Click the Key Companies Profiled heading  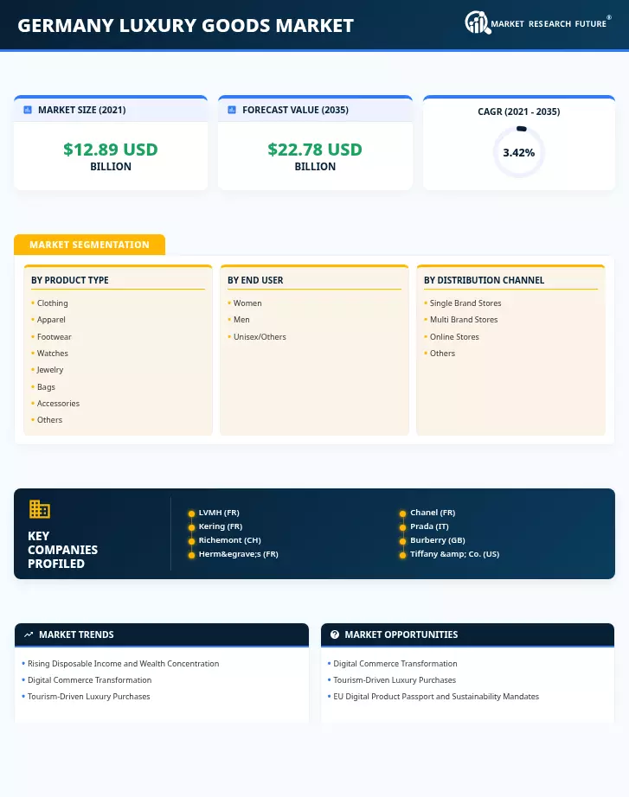click(62, 550)
